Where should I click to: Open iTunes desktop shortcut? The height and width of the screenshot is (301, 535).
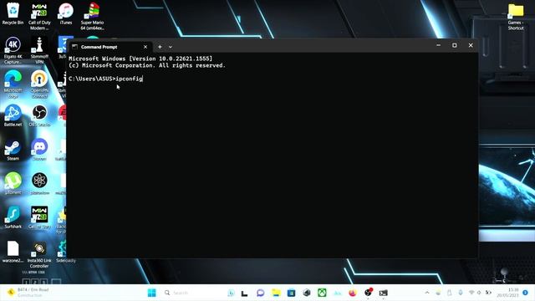click(66, 14)
